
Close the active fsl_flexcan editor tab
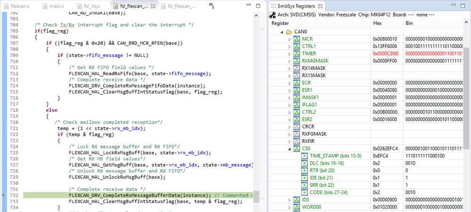point(153,6)
